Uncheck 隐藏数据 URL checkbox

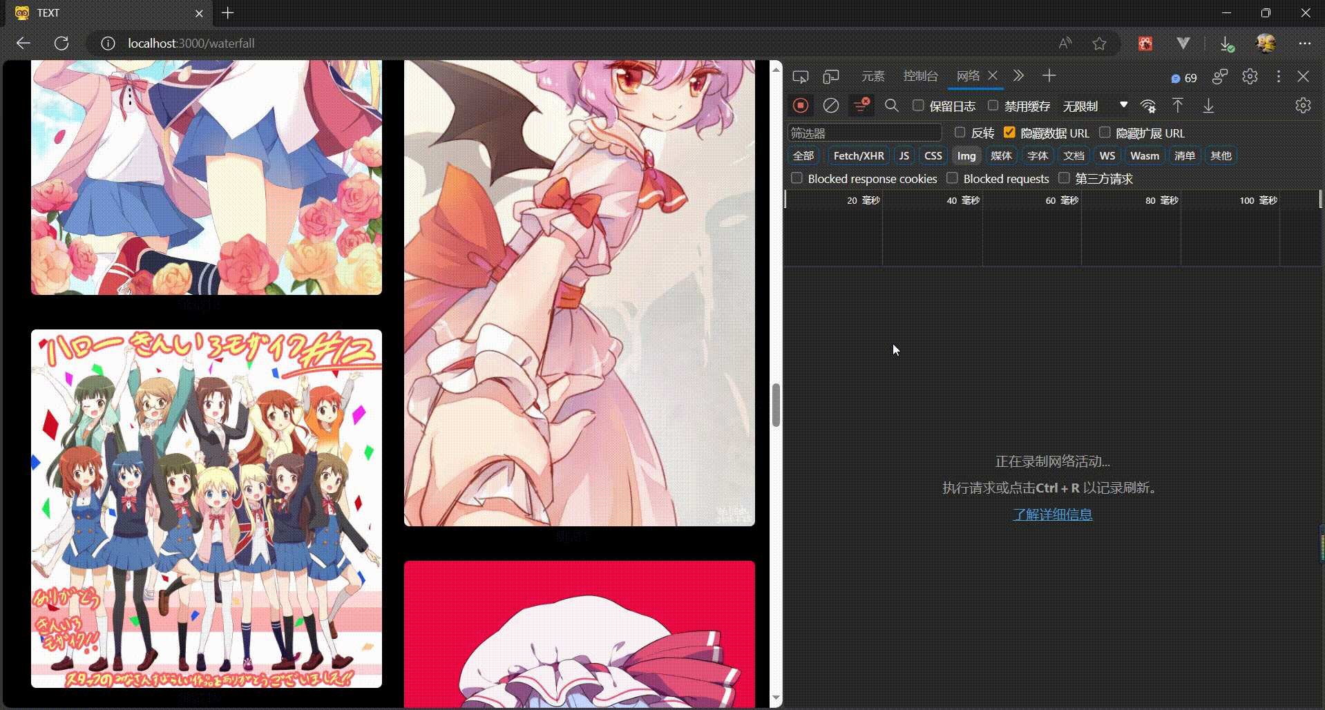click(x=1009, y=132)
